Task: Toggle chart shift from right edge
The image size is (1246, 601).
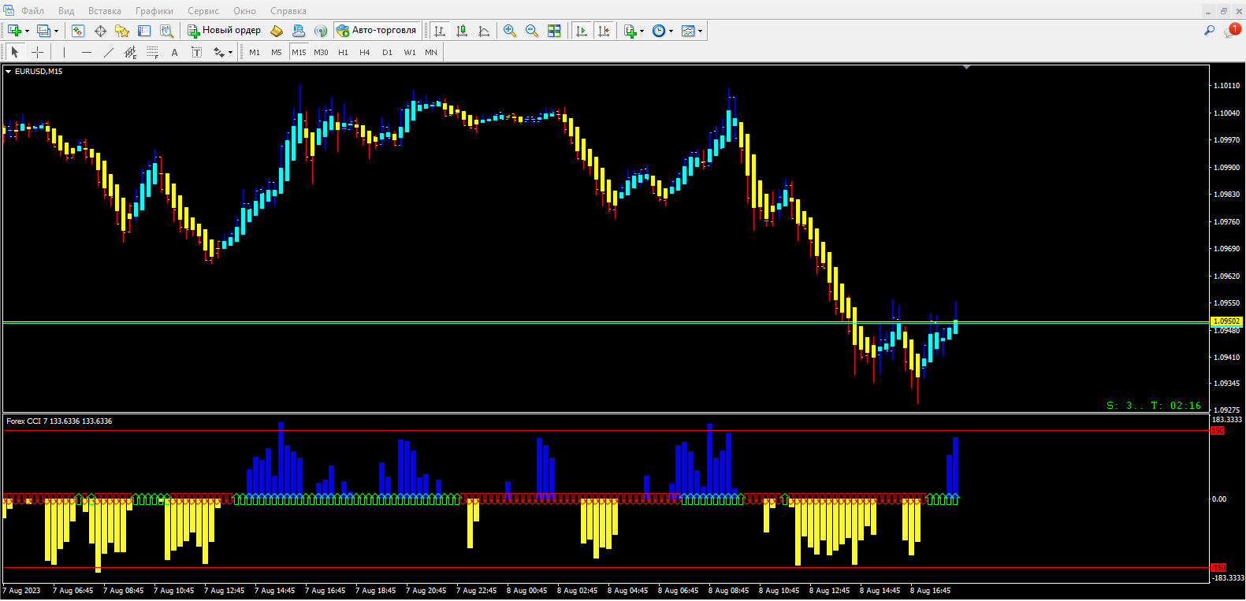Action: tap(604, 31)
